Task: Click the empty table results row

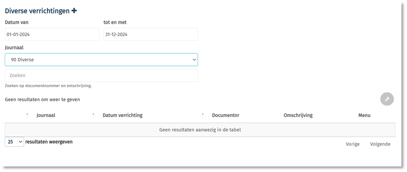Action: pyautogui.click(x=200, y=130)
